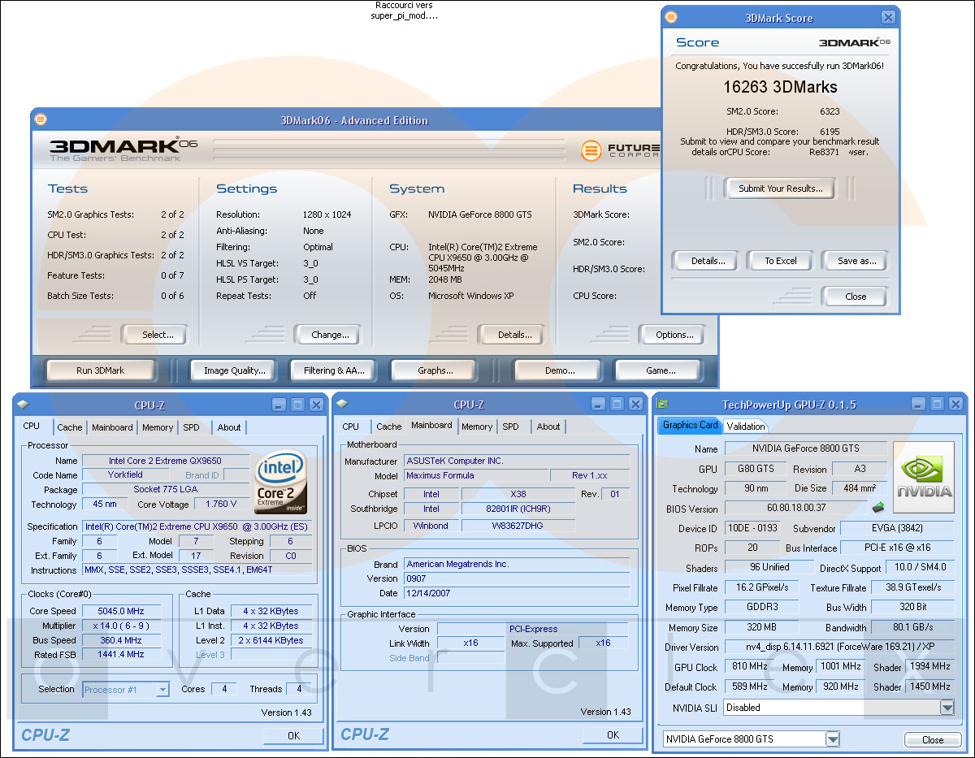Click the Resolution 1280 x 1024 text

point(327,214)
